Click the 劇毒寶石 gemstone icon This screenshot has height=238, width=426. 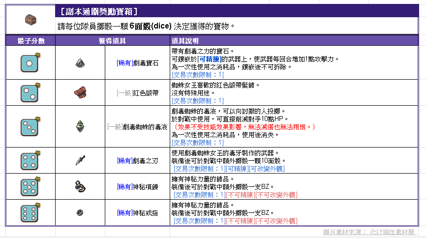[x=80, y=63]
